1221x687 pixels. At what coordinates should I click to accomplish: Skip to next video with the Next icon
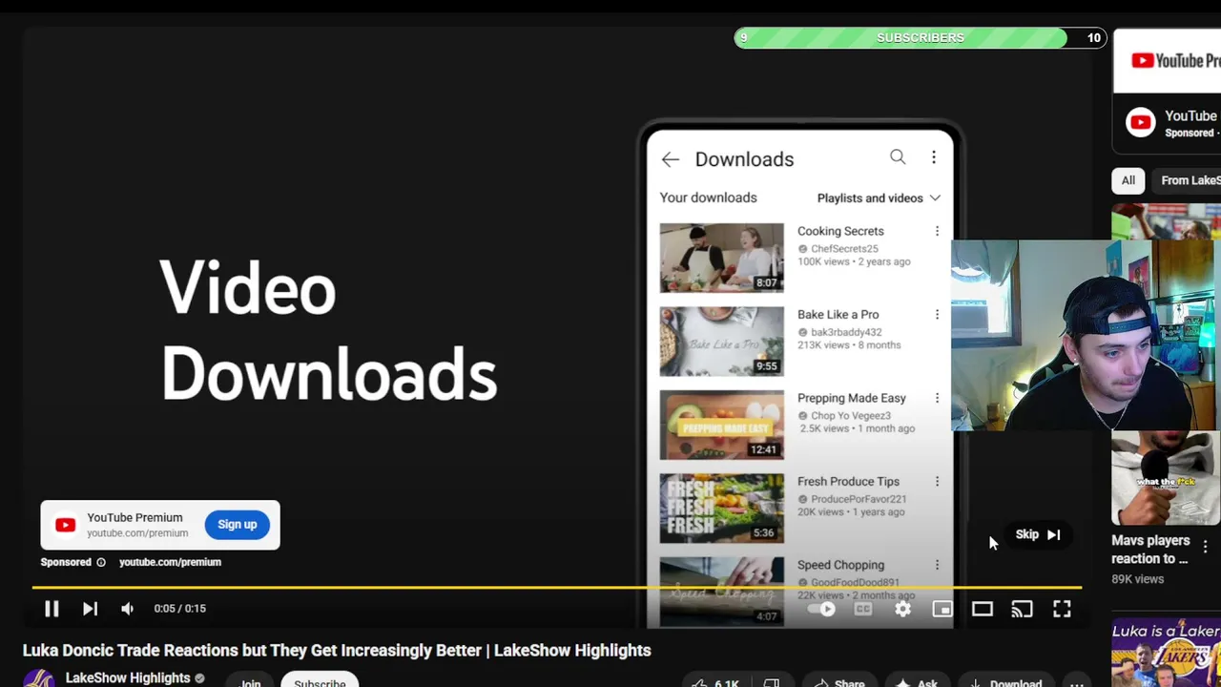90,609
